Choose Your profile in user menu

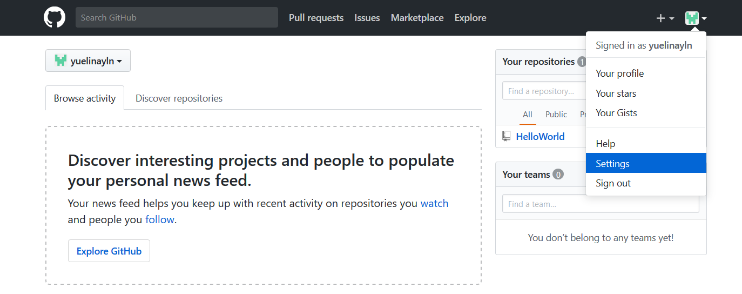click(x=646, y=73)
